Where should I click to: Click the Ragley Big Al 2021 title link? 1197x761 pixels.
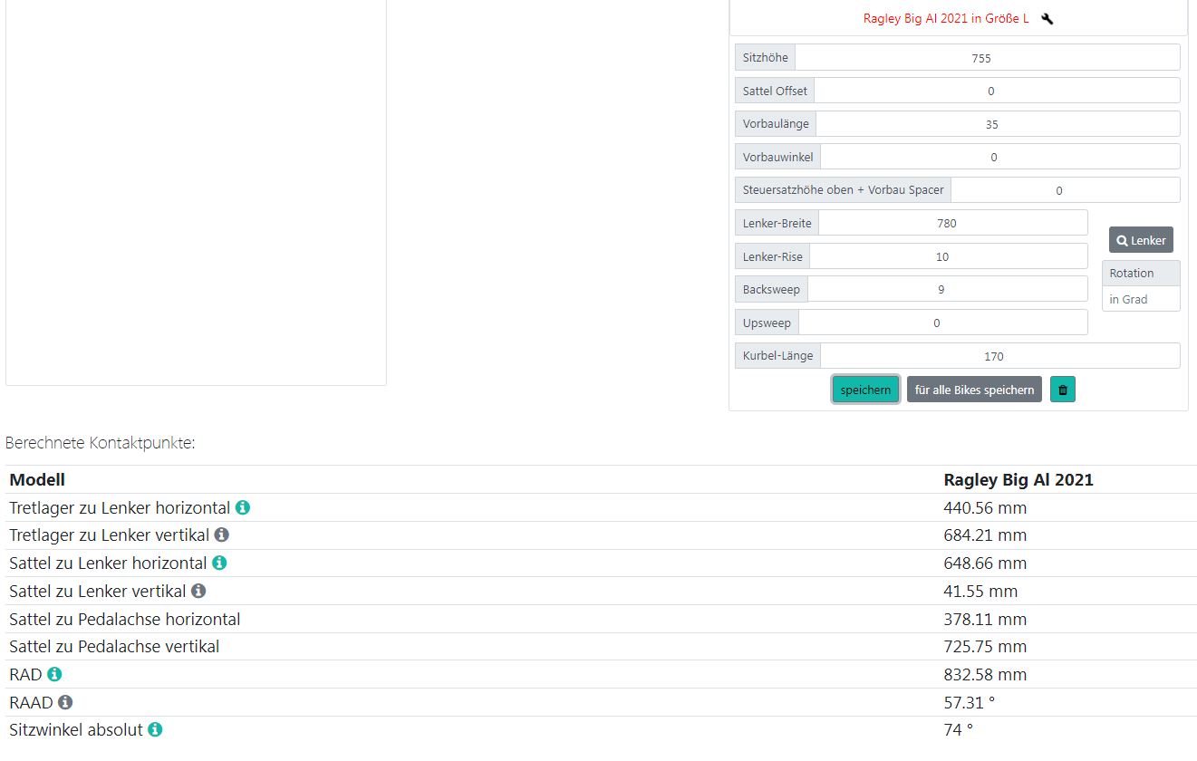[x=945, y=19]
